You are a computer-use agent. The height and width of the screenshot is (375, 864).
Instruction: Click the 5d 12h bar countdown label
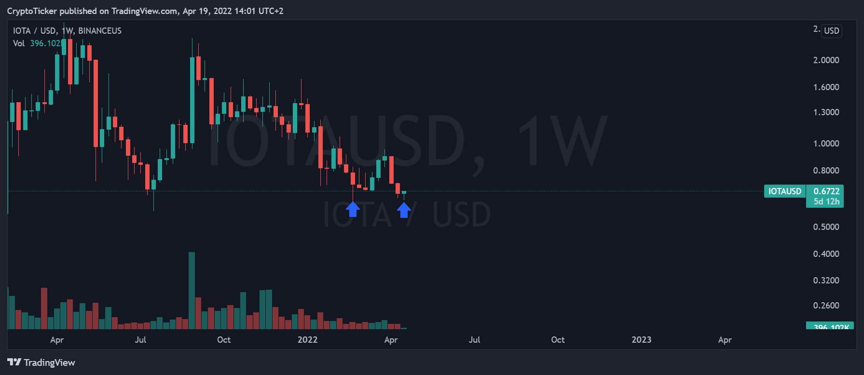click(826, 201)
